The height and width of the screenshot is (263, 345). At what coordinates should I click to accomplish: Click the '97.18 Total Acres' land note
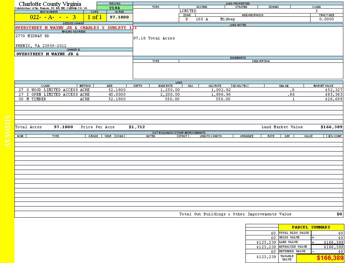point(154,38)
